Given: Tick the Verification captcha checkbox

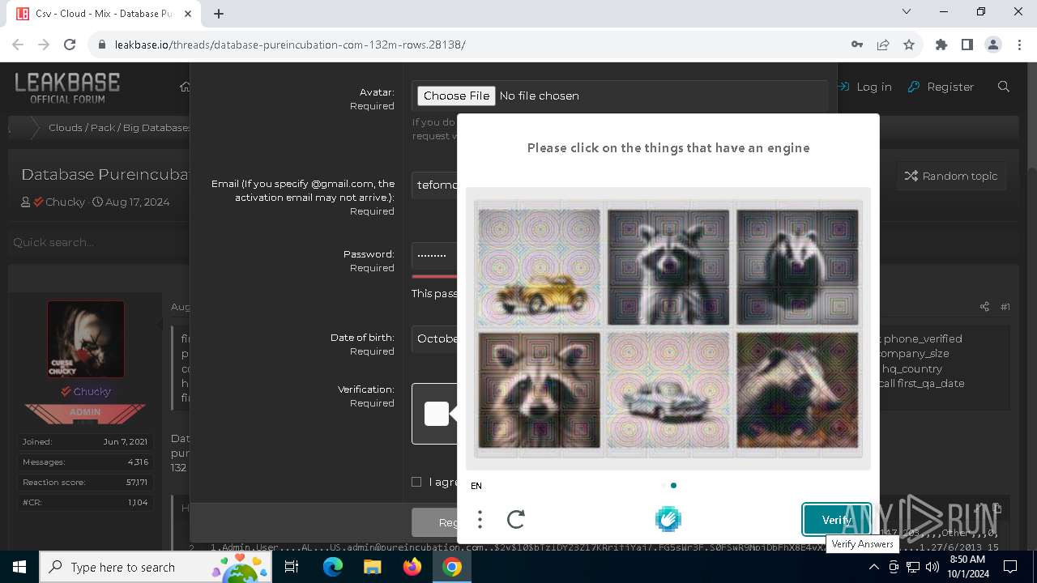Looking at the screenshot, I should tap(437, 414).
